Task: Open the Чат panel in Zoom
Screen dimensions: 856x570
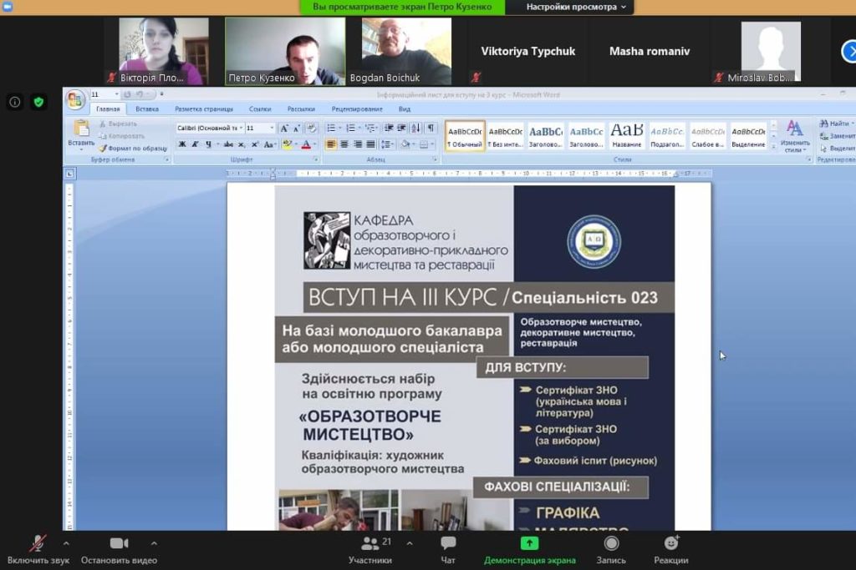Action: 448,549
